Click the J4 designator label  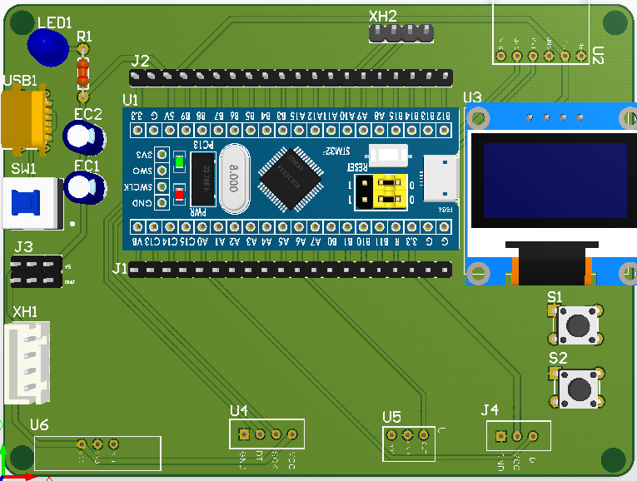click(x=490, y=410)
